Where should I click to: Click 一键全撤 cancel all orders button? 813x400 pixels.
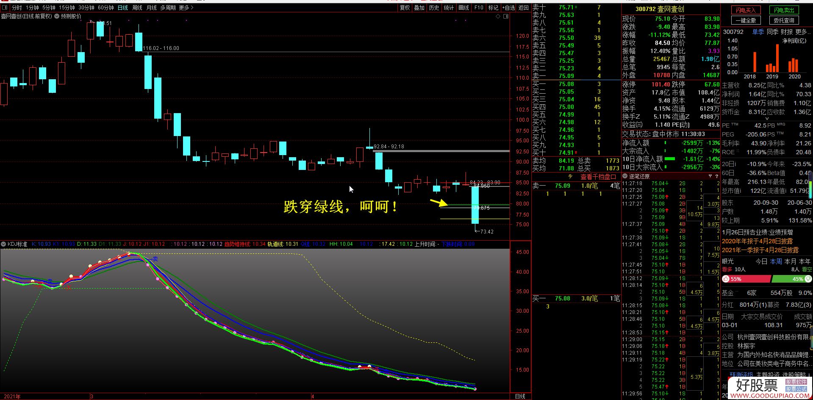coord(746,20)
